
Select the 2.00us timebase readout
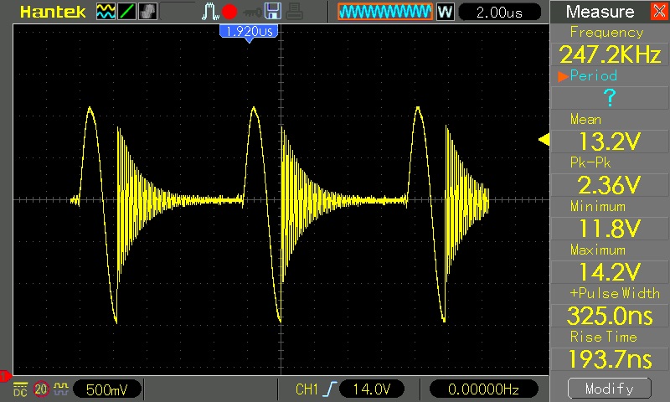pyautogui.click(x=500, y=13)
